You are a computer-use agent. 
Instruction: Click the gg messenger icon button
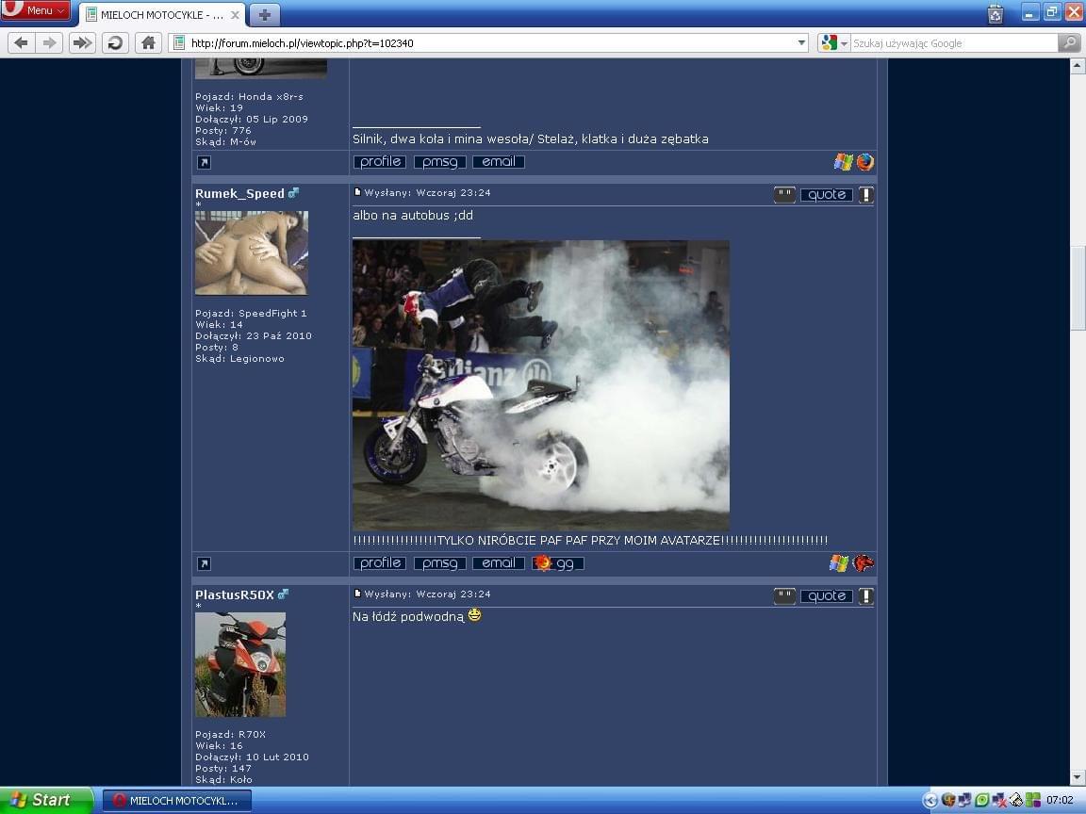coord(557,563)
